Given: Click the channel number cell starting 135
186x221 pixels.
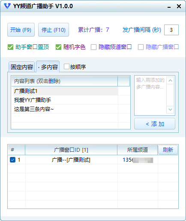Looking at the screenshot, I should tap(138, 160).
